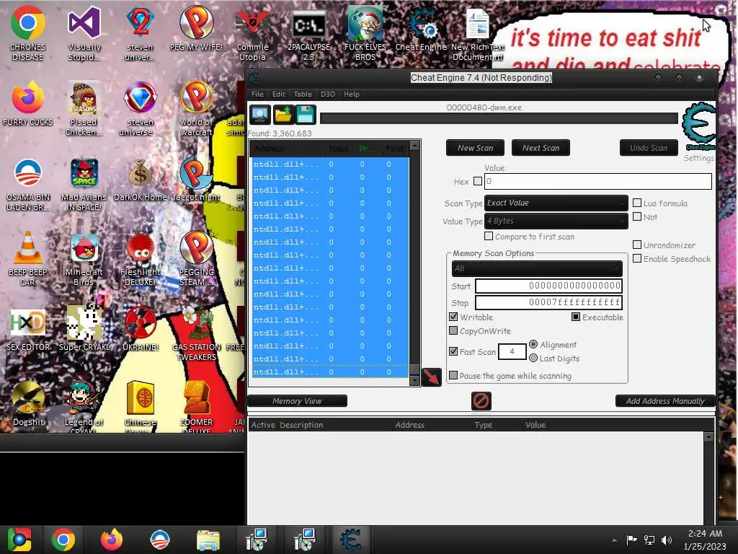Show hidden tray icons arrow
This screenshot has height=554, width=738.
(x=614, y=540)
